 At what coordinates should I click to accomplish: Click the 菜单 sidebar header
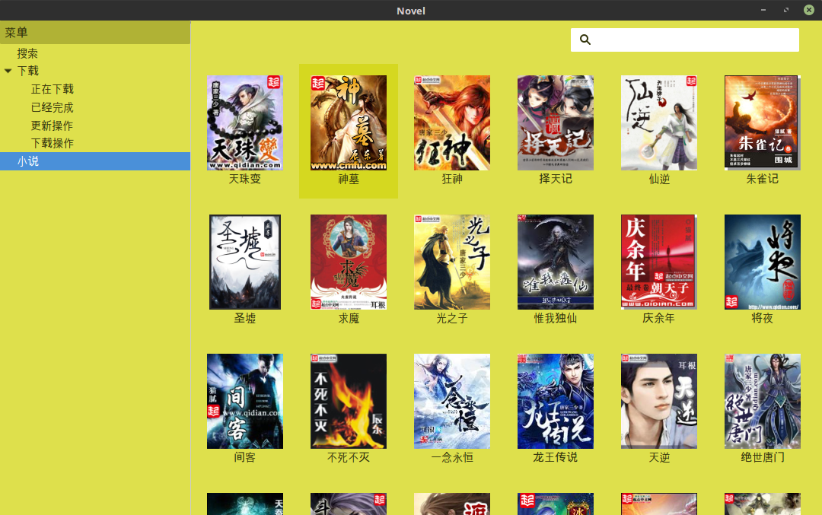[x=95, y=33]
